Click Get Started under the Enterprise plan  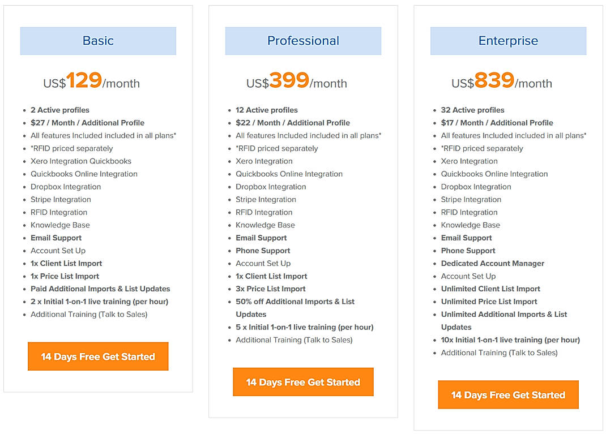click(x=508, y=394)
